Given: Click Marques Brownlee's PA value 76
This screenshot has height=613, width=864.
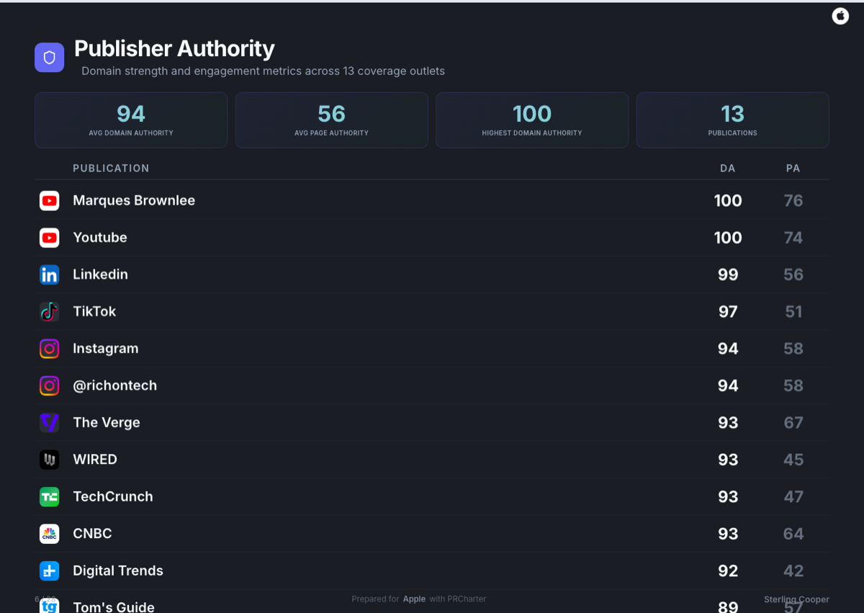Looking at the screenshot, I should (x=793, y=201).
